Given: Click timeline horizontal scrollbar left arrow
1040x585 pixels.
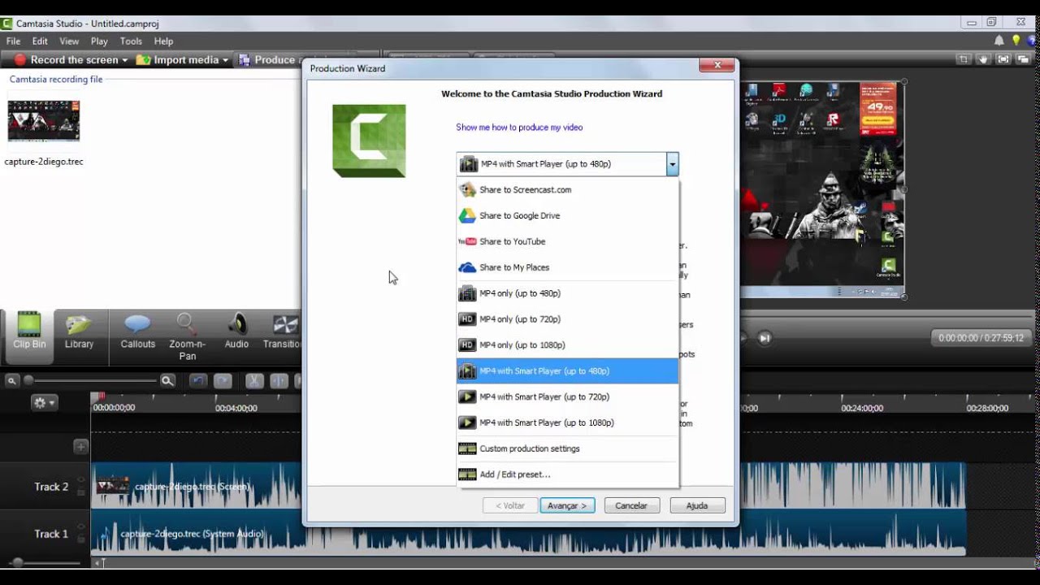Looking at the screenshot, I should click(97, 562).
